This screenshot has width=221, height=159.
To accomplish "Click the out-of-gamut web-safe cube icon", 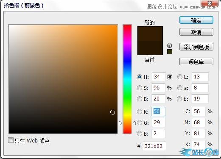I will 169,45.
